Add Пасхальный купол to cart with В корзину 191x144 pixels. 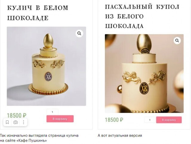point(169,120)
